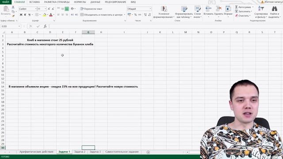Image resolution: width=283 pixels, height=159 pixels.
Task: Switch to the ВСТАВКА tab
Action: coord(34,2)
